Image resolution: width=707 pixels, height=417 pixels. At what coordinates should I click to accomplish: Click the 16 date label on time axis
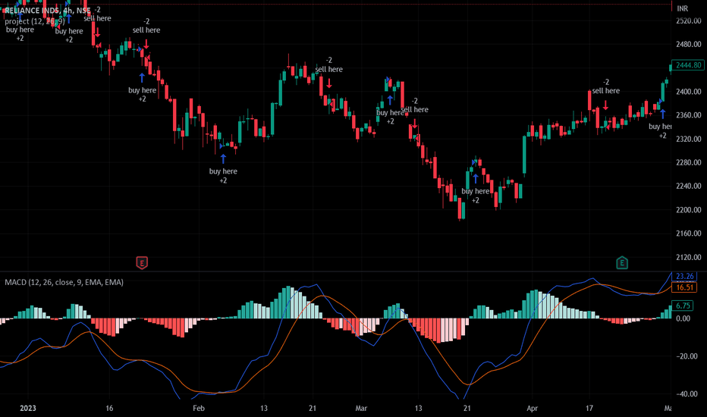coord(109,408)
